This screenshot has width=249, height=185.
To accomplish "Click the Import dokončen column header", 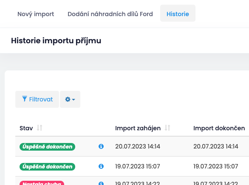I will click(219, 128).
